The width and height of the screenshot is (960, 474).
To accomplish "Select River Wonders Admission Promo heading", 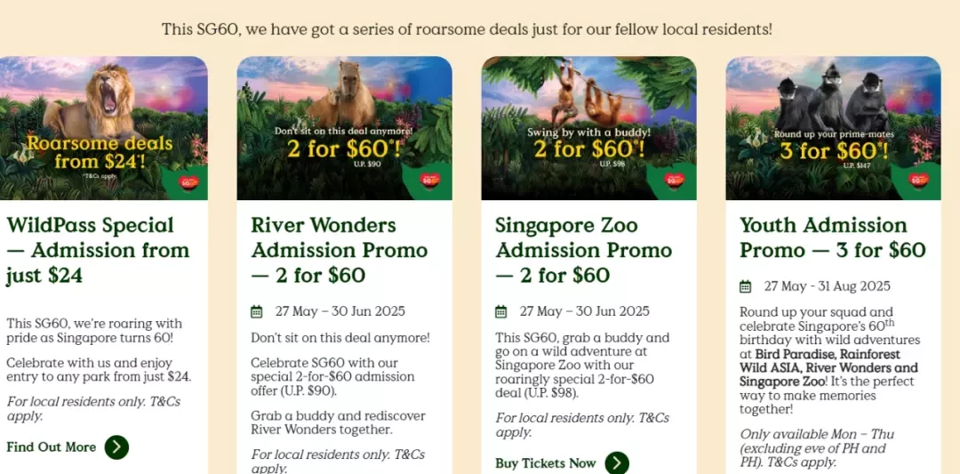I will [x=340, y=251].
